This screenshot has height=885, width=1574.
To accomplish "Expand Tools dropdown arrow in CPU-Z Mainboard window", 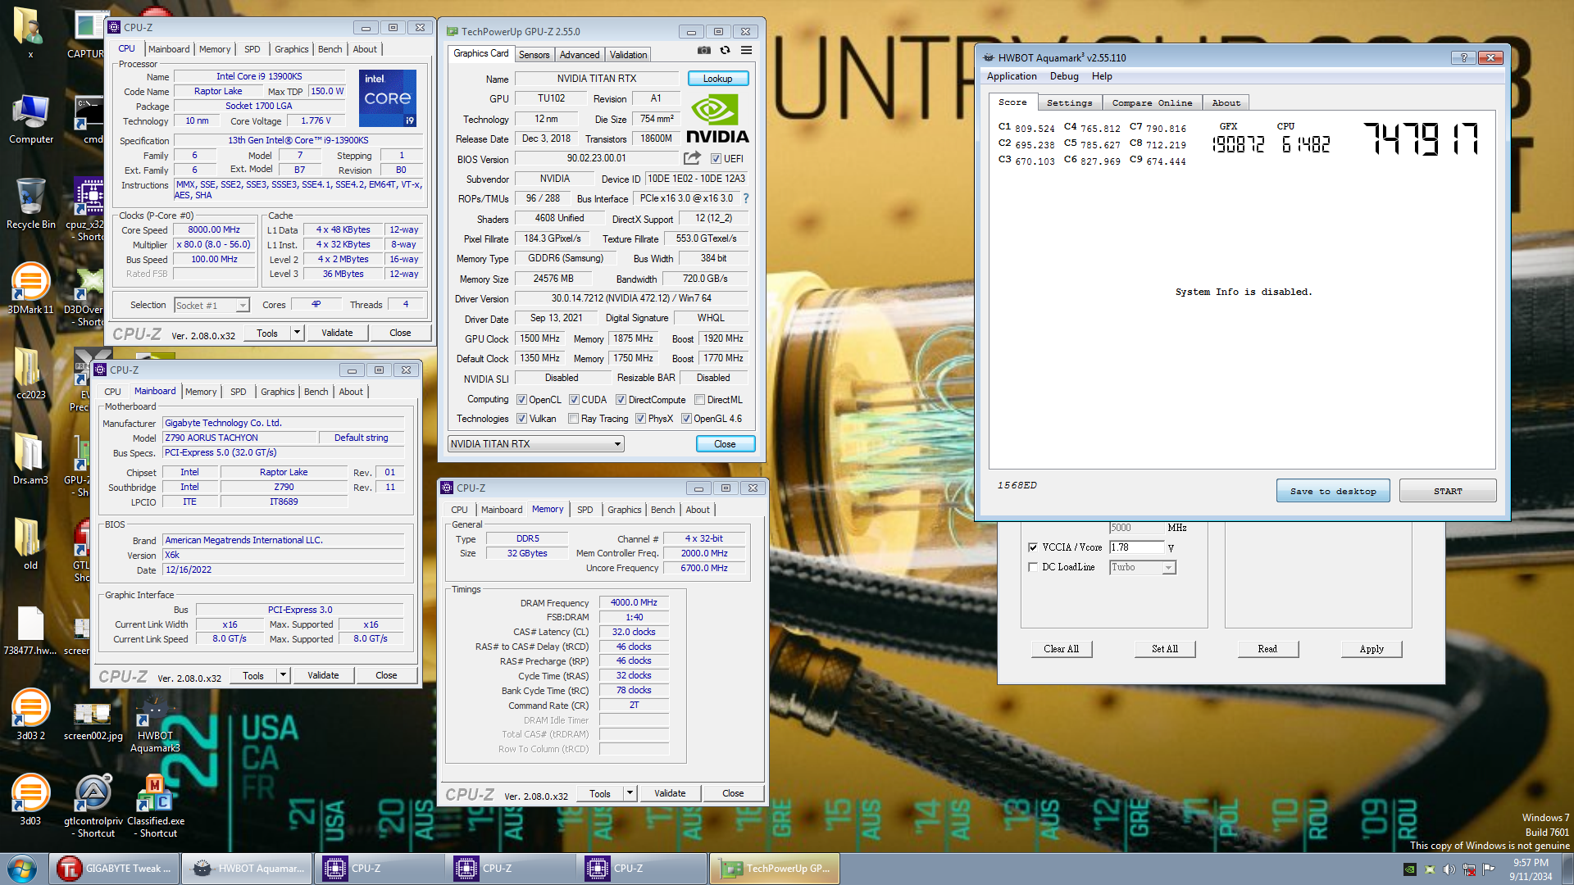I will (283, 675).
